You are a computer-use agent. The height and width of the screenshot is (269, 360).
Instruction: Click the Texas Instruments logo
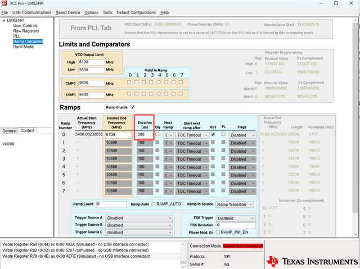(310, 261)
